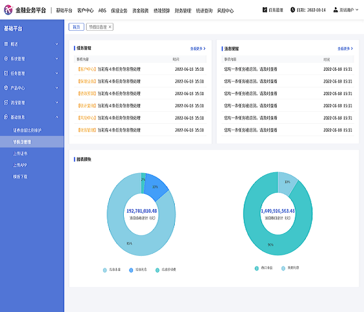Click the 概述 sidebar menu icon

[x=6, y=44]
